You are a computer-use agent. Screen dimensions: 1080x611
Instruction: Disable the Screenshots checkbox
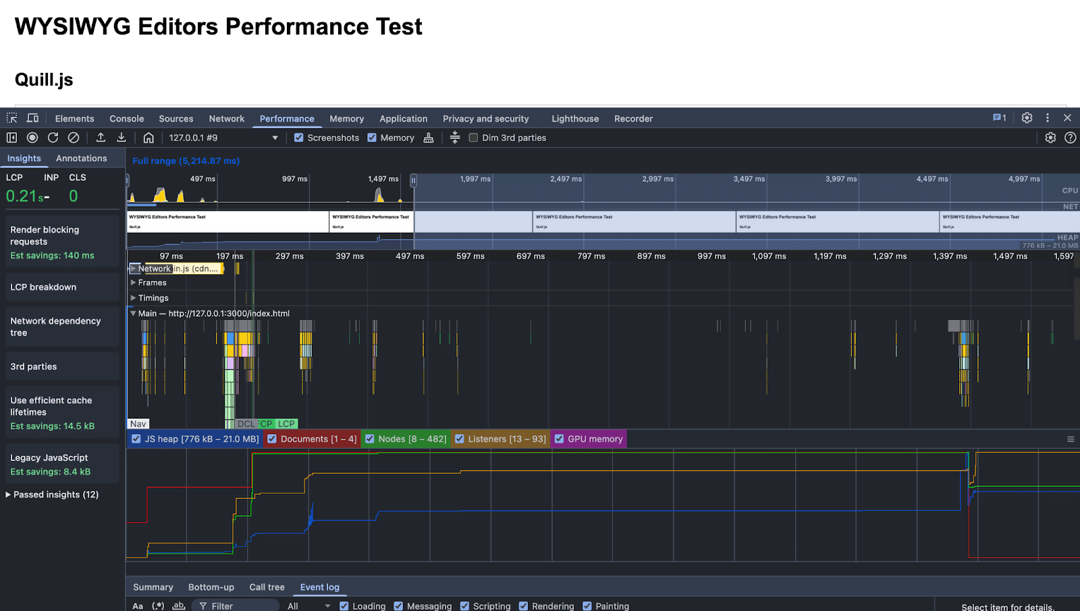pos(299,138)
